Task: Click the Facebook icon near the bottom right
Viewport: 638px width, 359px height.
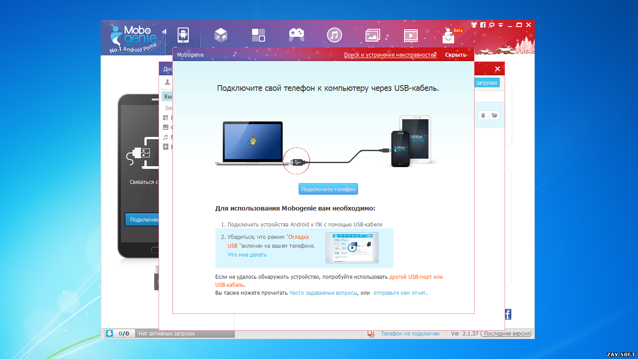Action: [x=508, y=314]
